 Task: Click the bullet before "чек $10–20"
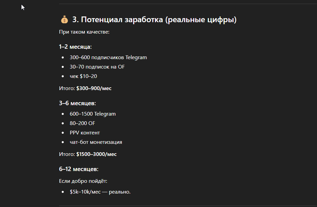tap(63, 76)
